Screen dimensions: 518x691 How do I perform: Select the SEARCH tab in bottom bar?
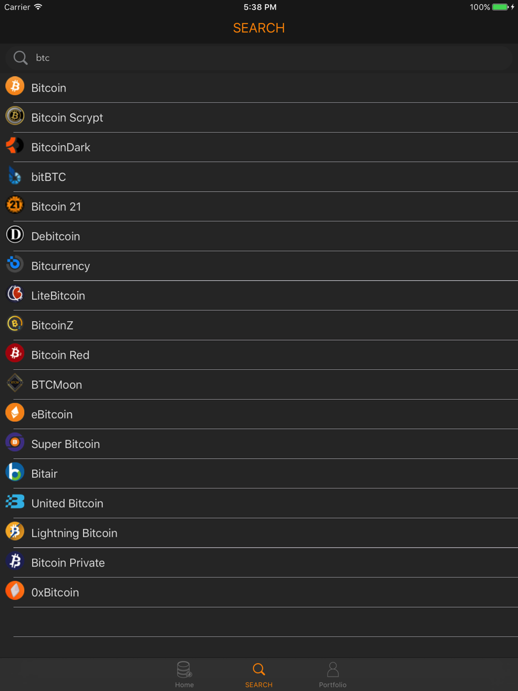(x=259, y=675)
